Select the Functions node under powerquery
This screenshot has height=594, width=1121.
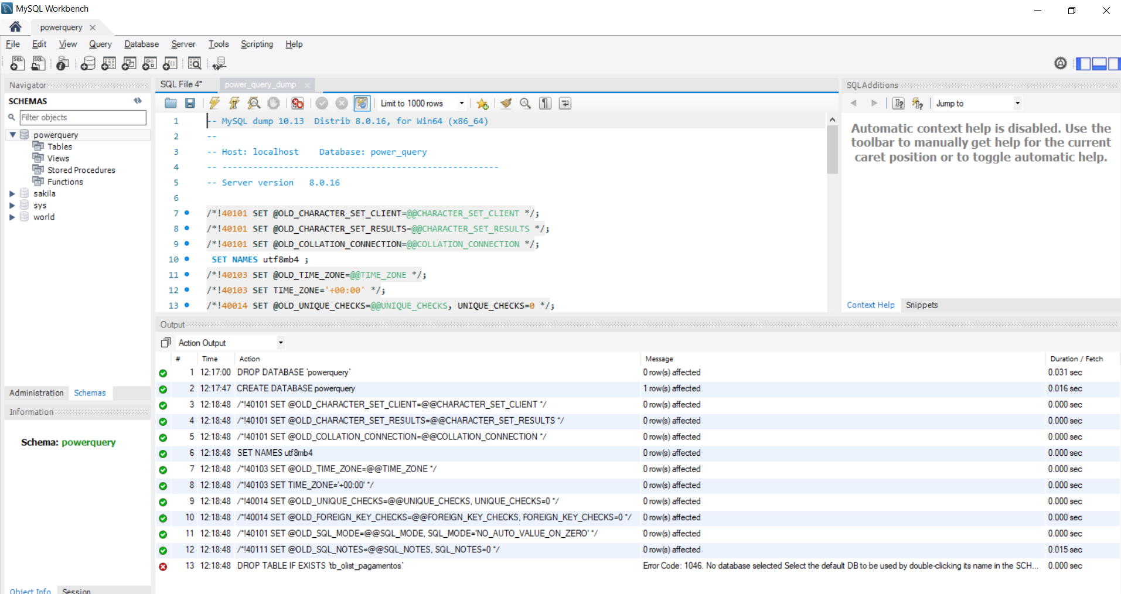pyautogui.click(x=65, y=182)
